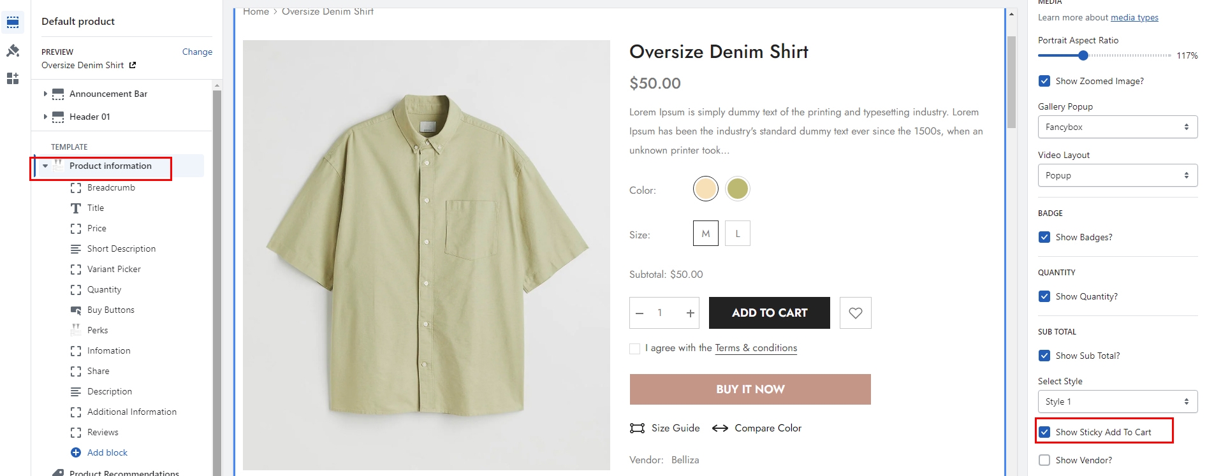This screenshot has width=1207, height=476.
Task: Open the Gallery Popup Fancybox dropdown
Action: pyautogui.click(x=1117, y=127)
